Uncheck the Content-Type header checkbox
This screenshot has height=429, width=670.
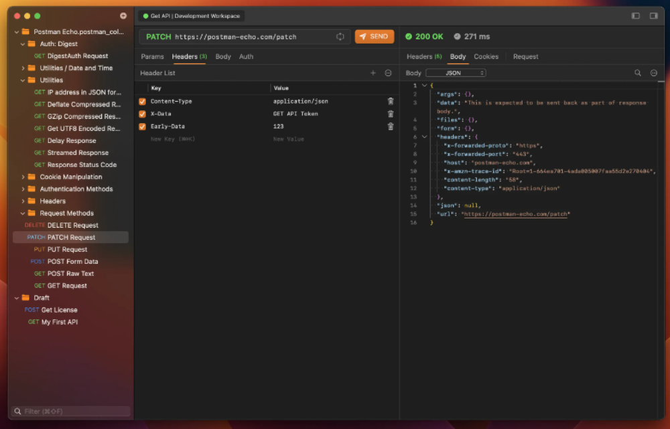coord(142,102)
